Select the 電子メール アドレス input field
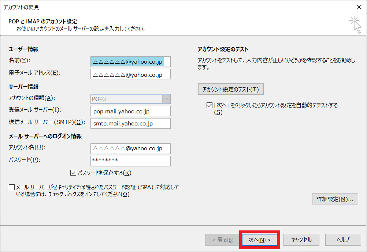Viewport: 367px width, 252px height. tap(130, 74)
